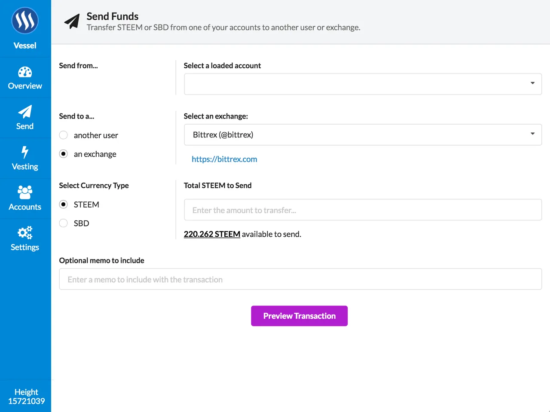Open the Accounts people icon
The image size is (550, 412).
[25, 192]
